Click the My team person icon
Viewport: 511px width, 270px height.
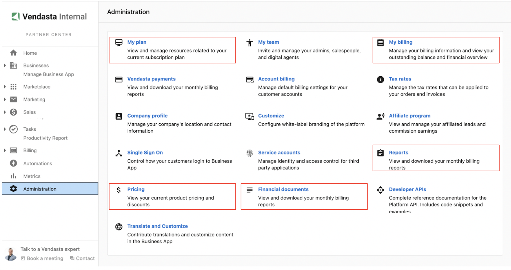click(250, 43)
